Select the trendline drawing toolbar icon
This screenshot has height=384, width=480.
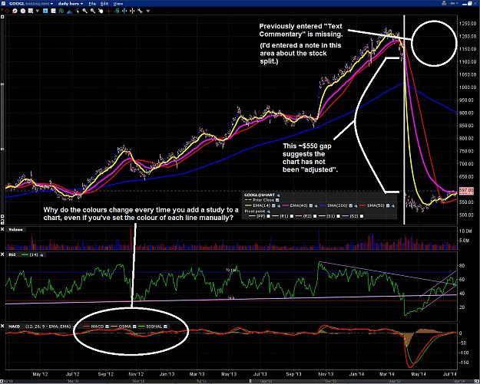coord(78,11)
